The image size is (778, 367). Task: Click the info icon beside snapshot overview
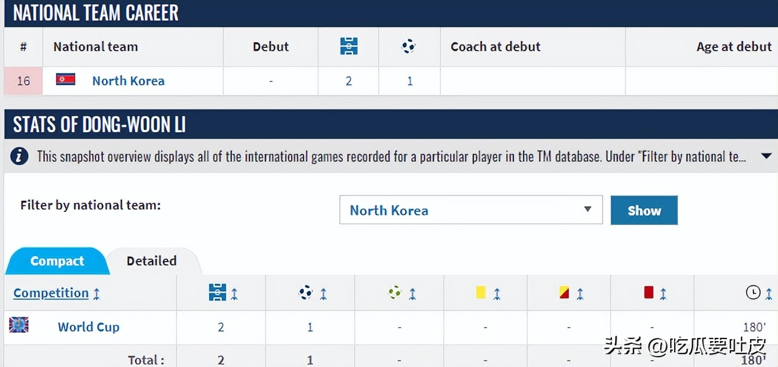coord(19,156)
